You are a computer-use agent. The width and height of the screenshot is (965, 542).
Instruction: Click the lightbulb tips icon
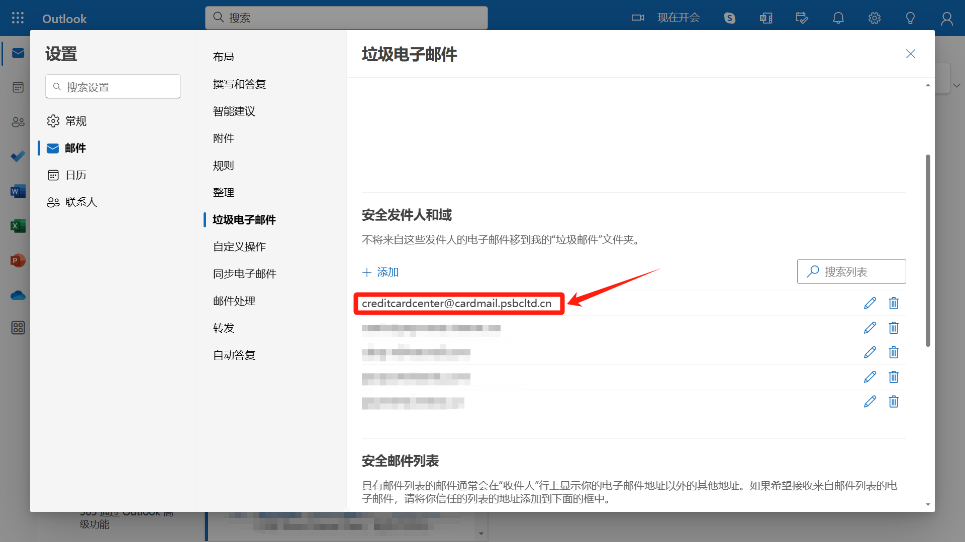(910, 18)
